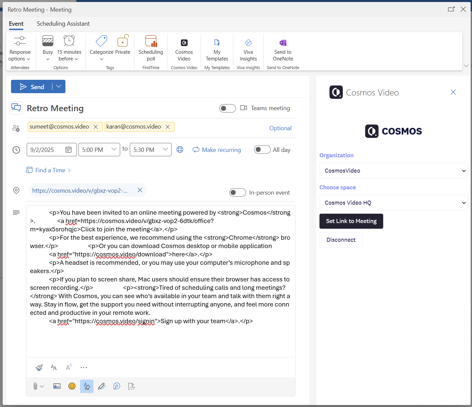Toggle the All day switch
The image size is (472, 407).
[262, 150]
